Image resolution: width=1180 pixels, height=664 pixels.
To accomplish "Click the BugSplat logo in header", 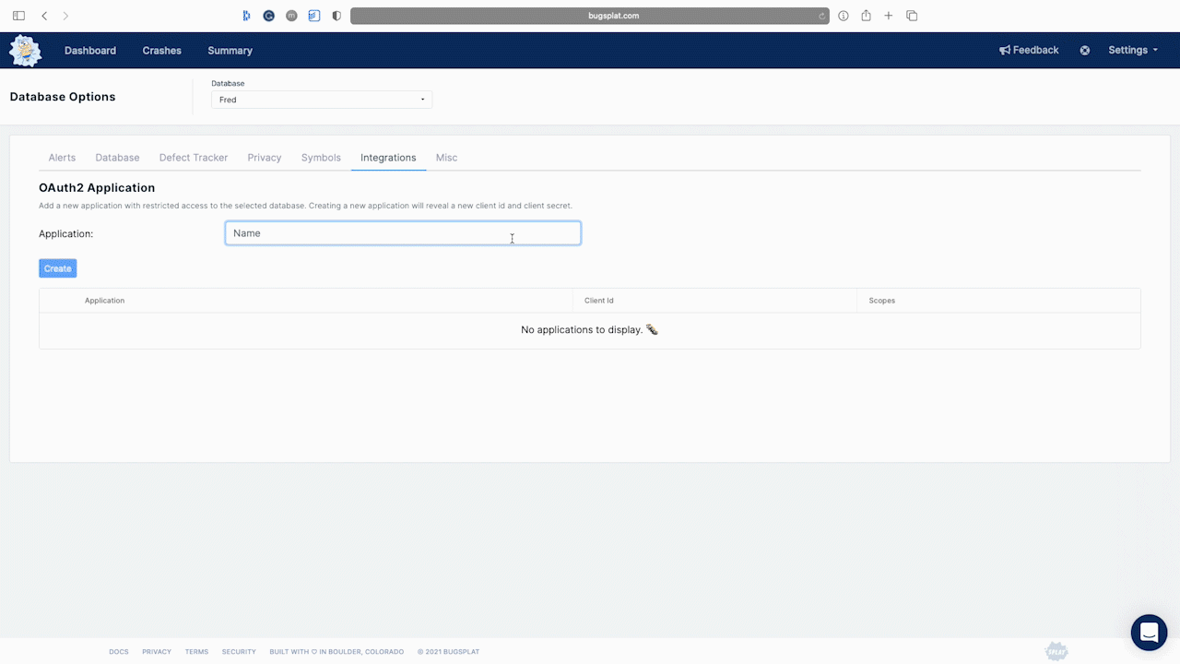I will 25,51.
